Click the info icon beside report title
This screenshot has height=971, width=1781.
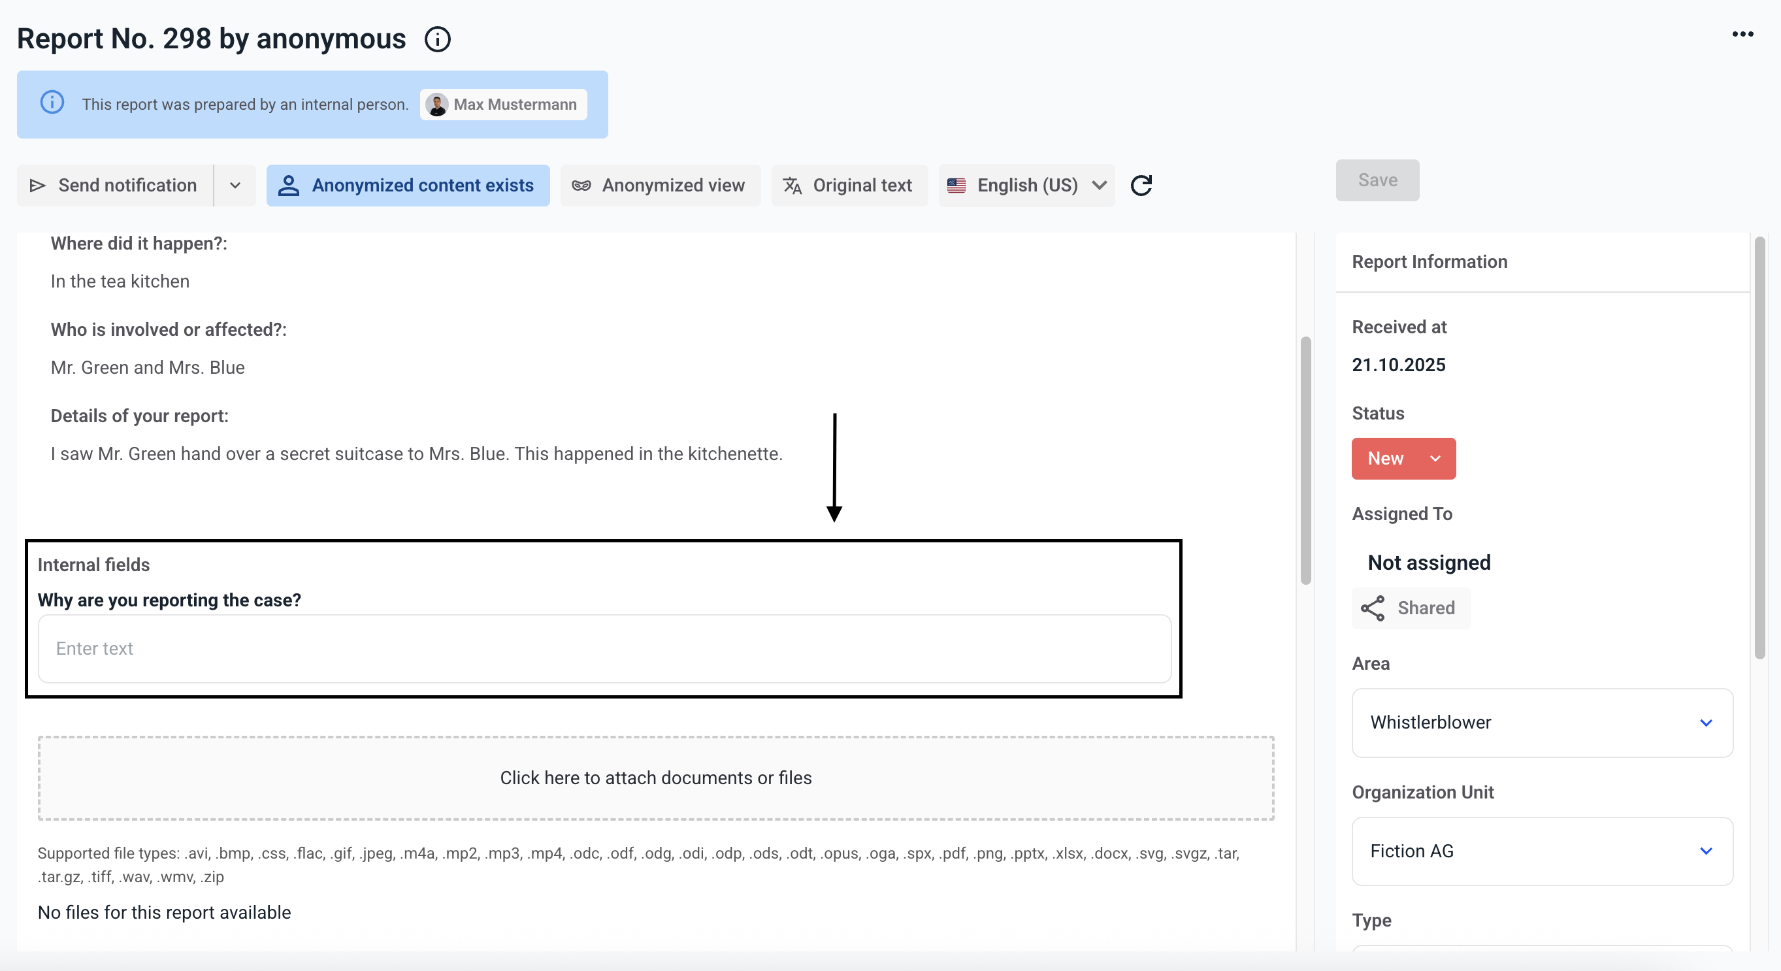coord(437,39)
